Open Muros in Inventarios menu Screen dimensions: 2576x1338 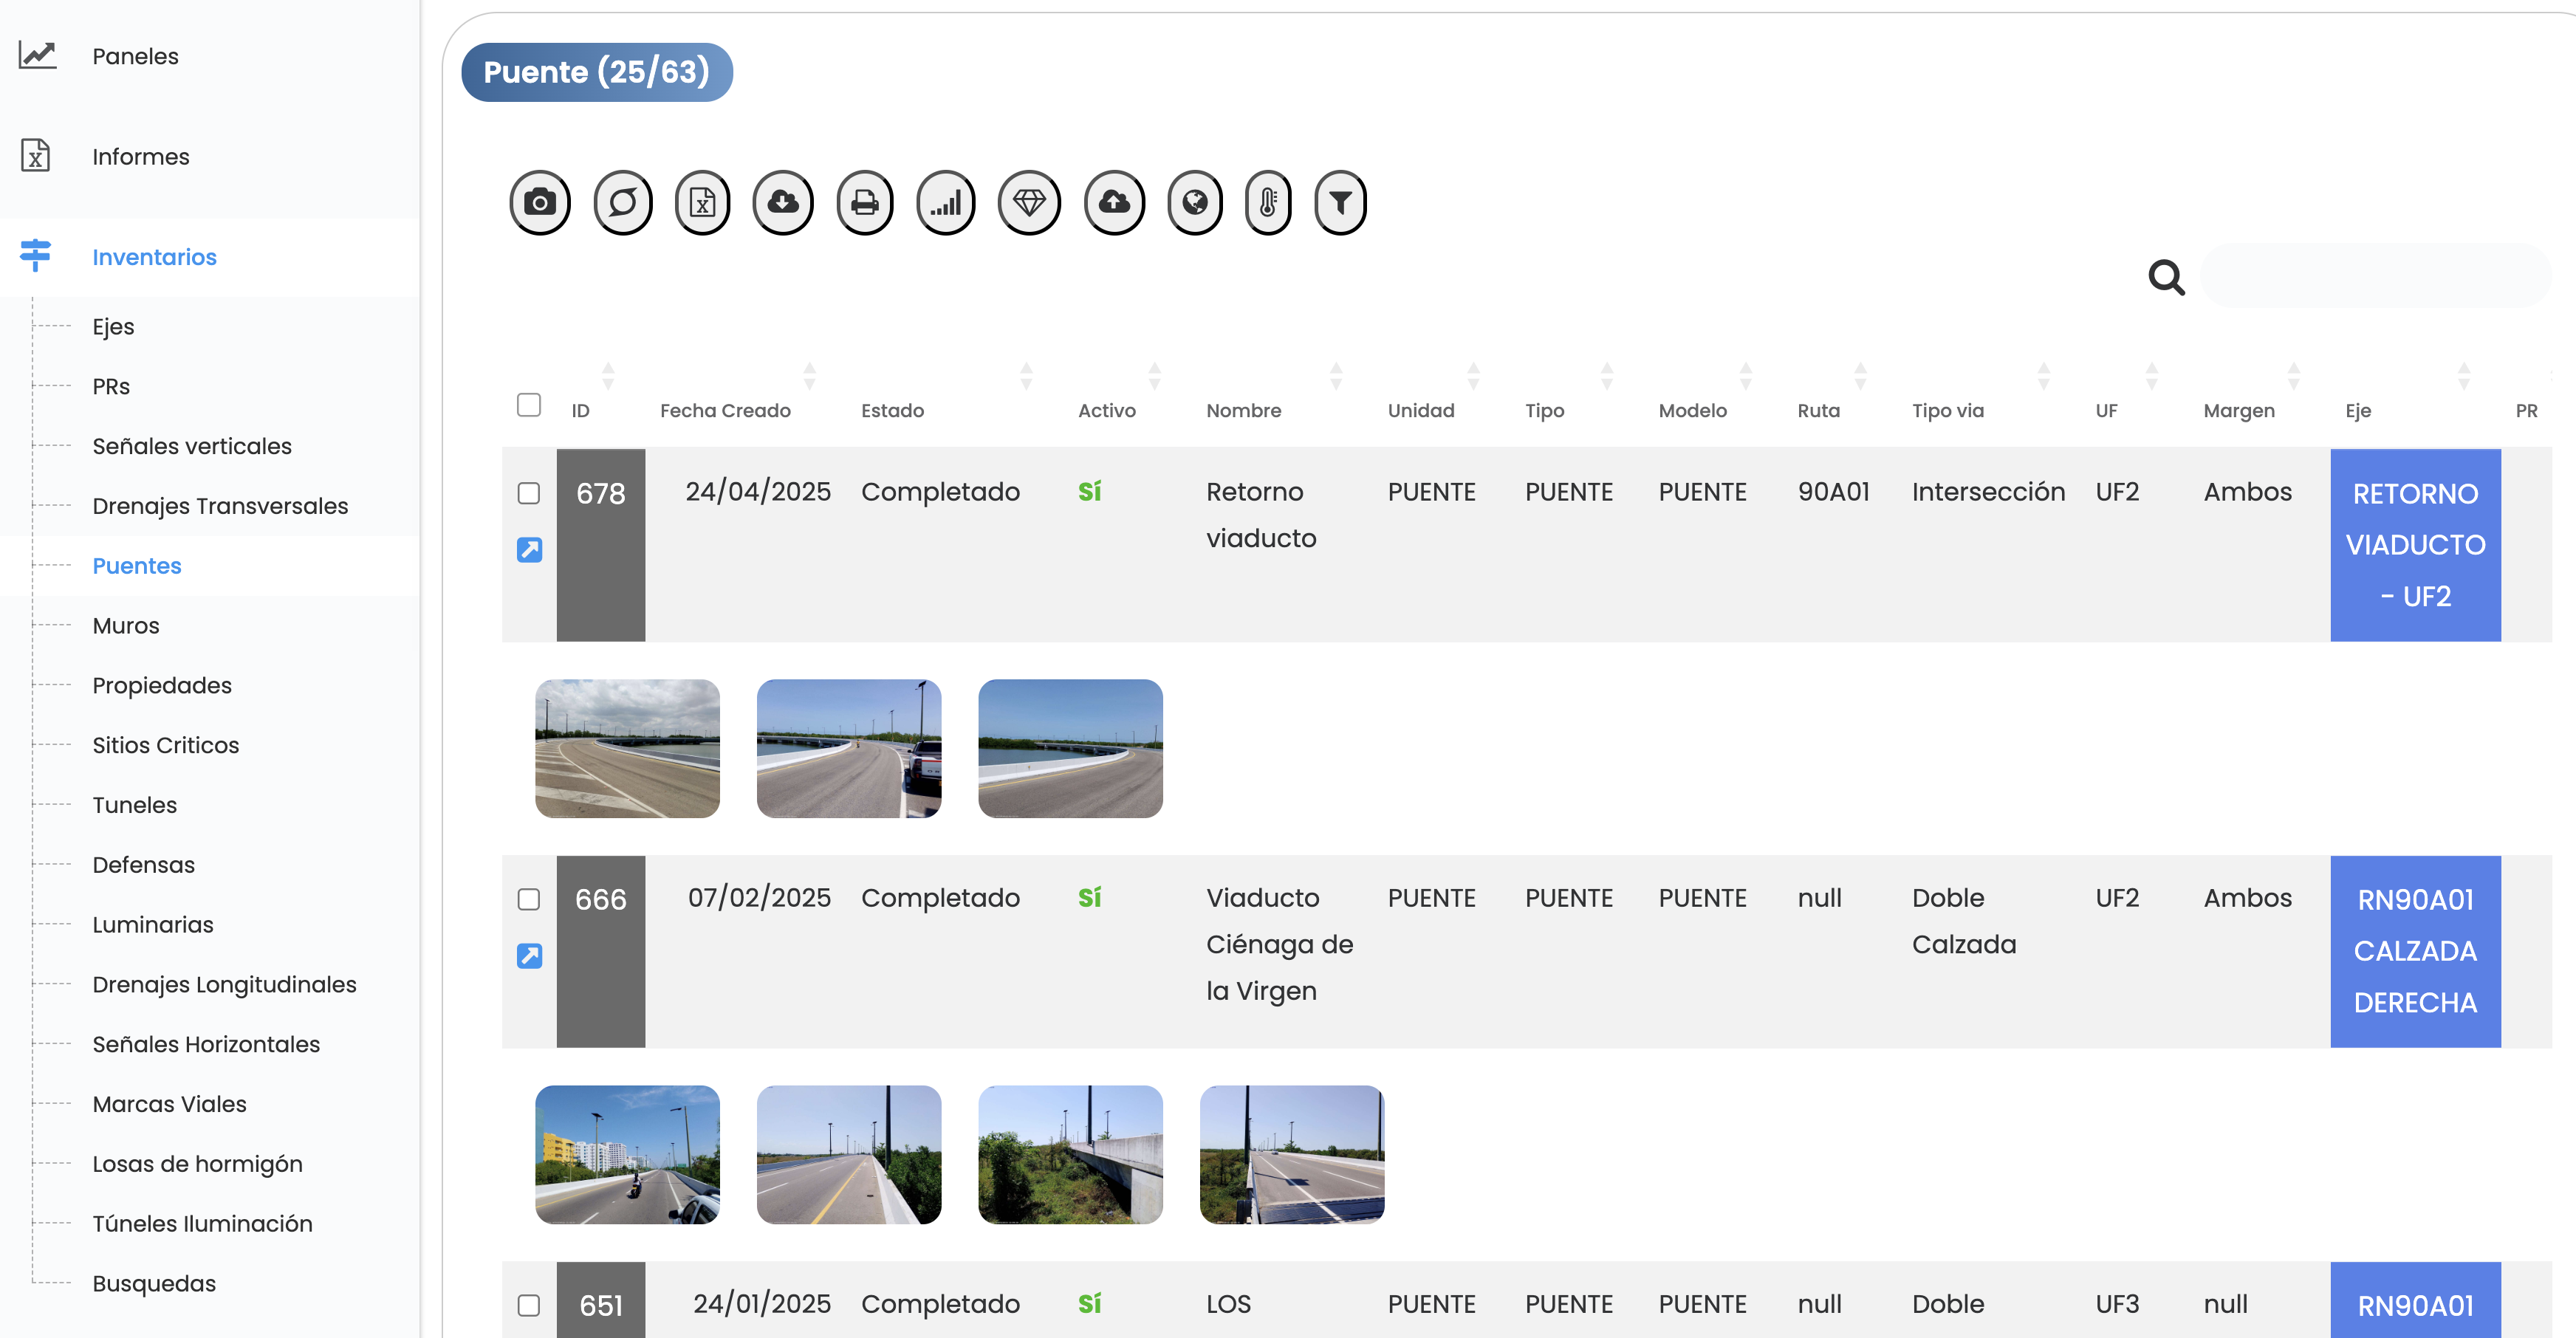pos(126,626)
